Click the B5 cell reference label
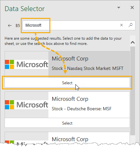 tap(18, 26)
